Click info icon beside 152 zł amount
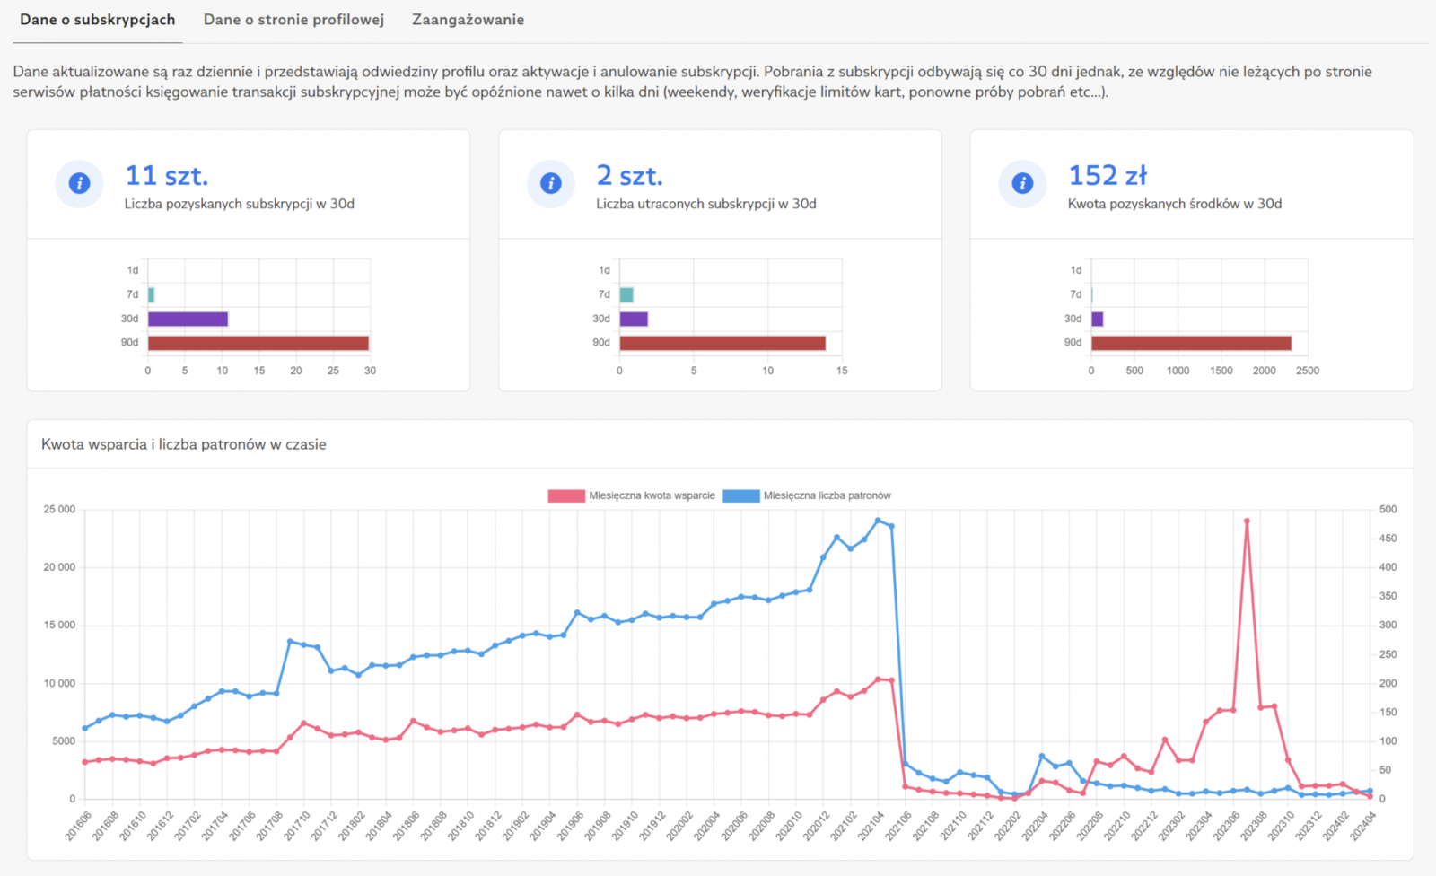The width and height of the screenshot is (1436, 876). click(1022, 184)
